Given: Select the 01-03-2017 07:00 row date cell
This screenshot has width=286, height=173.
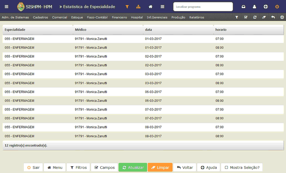Looking at the screenshot, I should (x=153, y=39).
